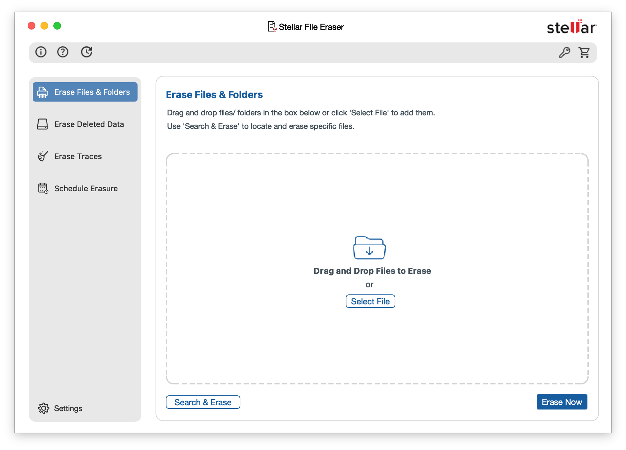Click the broom icon for Erase Traces

point(43,157)
